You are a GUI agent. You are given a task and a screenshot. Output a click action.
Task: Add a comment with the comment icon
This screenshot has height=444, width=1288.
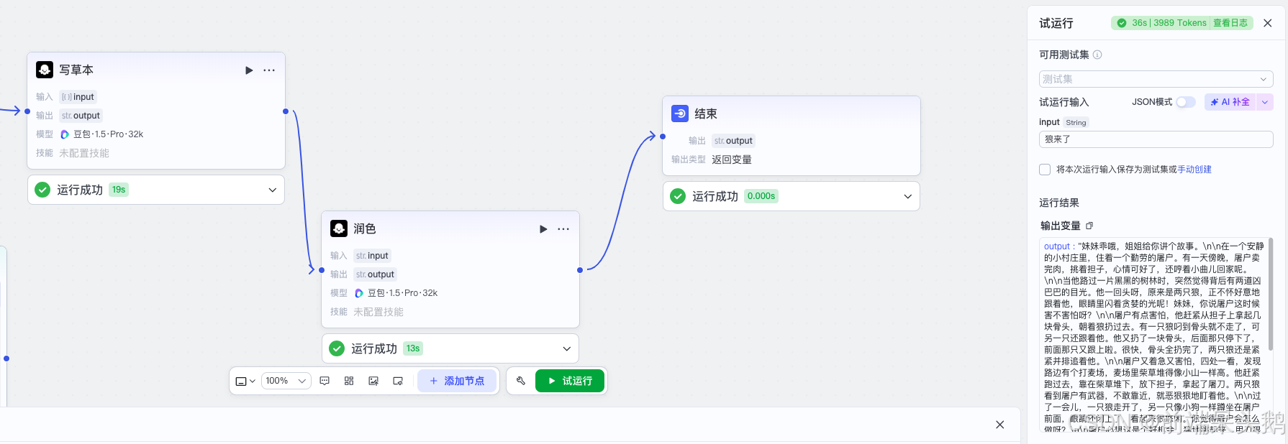point(325,381)
